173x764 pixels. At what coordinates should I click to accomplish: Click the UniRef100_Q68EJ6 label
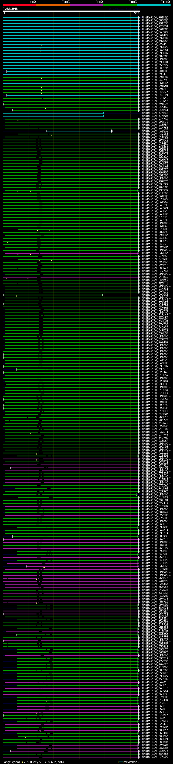(x=155, y=578)
